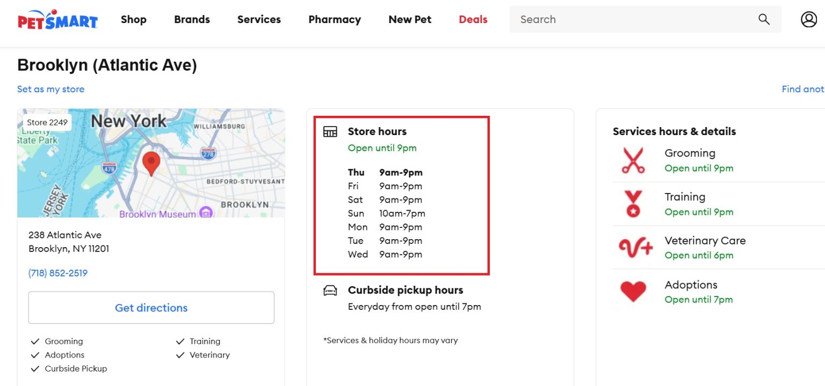Click the Sat 9am-9pm hours row

coord(385,200)
